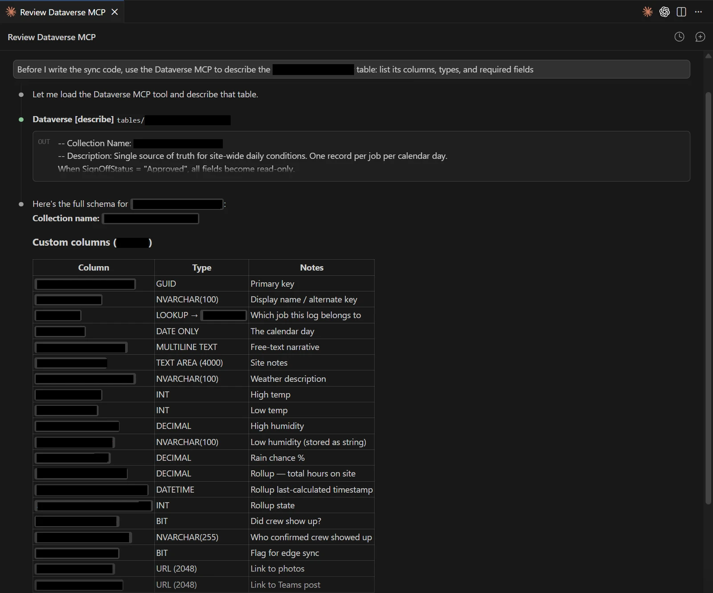
Task: Click the 'Column' table header
Action: 94,268
